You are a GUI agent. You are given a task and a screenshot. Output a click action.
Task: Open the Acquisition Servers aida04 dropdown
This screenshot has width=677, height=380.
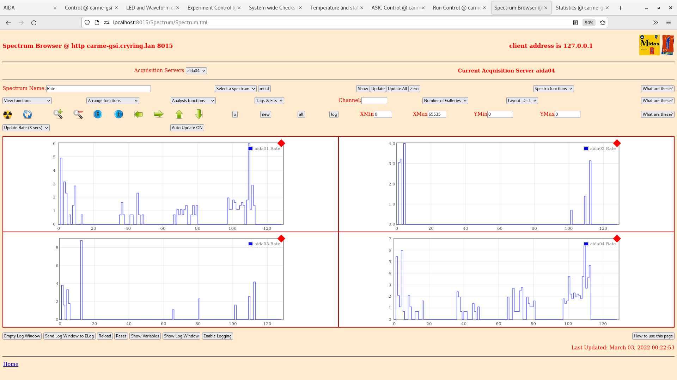pyautogui.click(x=196, y=71)
